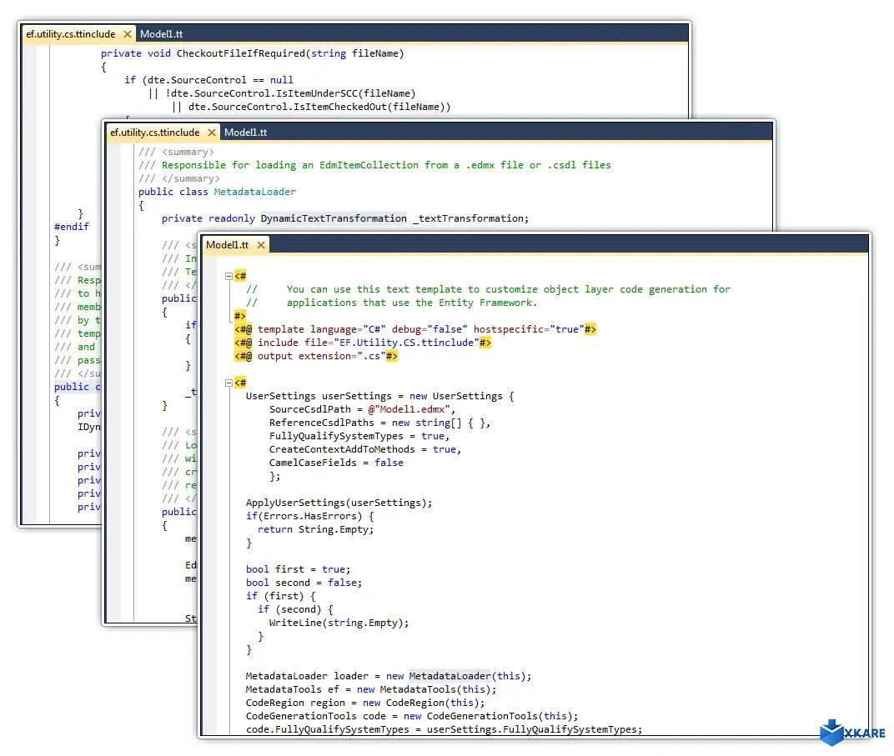Click 'bool first = true;' line
The image size is (894, 756).
click(x=299, y=569)
